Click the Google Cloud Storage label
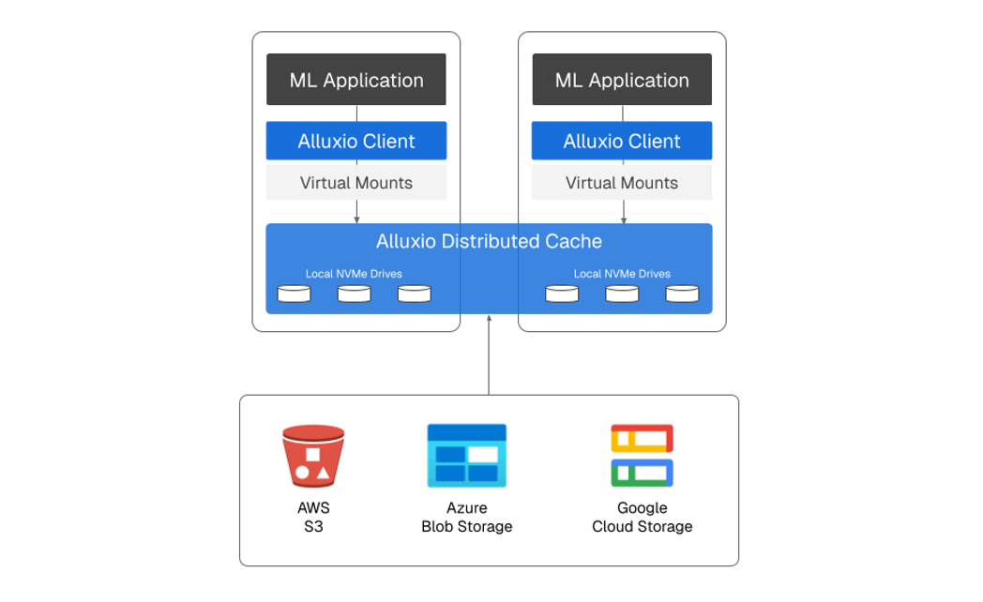This screenshot has width=983, height=602. click(642, 517)
